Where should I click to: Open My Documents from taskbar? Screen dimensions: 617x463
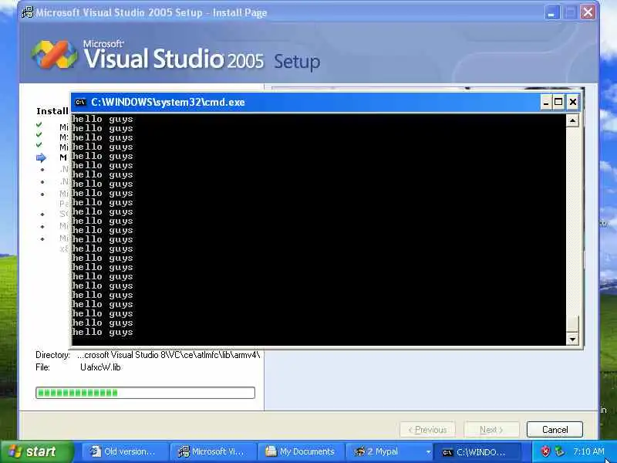pos(300,451)
